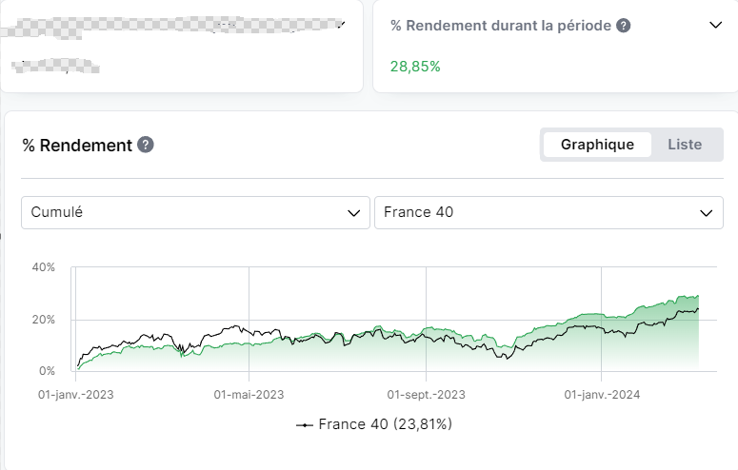Screen dimensions: 738x470
Task: Select the 01-janv.-2024 axis date label
Action: tap(602, 394)
